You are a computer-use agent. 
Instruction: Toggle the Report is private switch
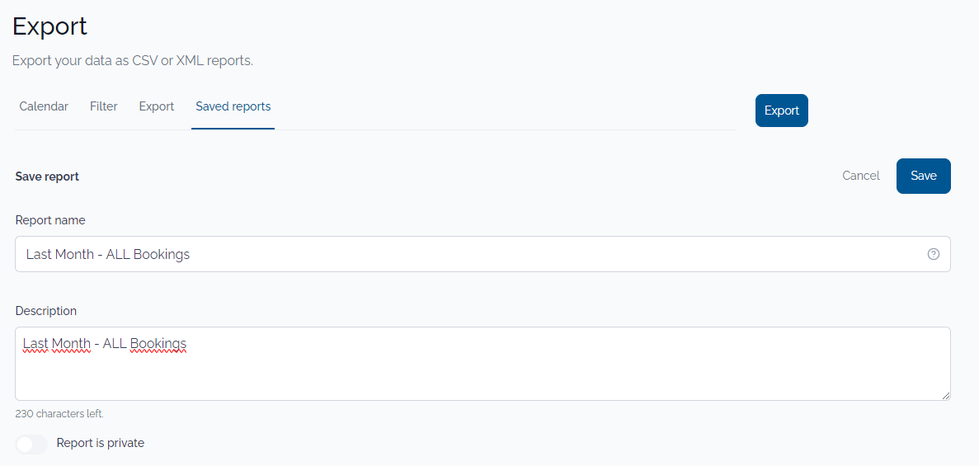[31, 444]
